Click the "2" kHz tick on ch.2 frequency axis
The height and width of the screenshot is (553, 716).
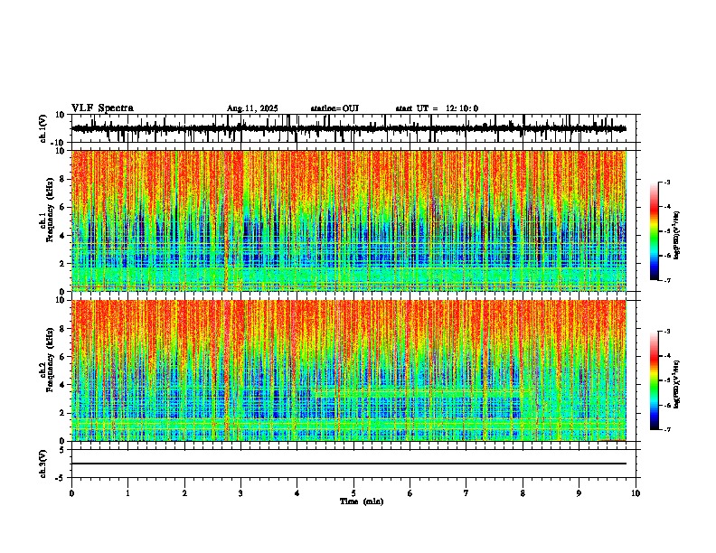[x=63, y=413]
